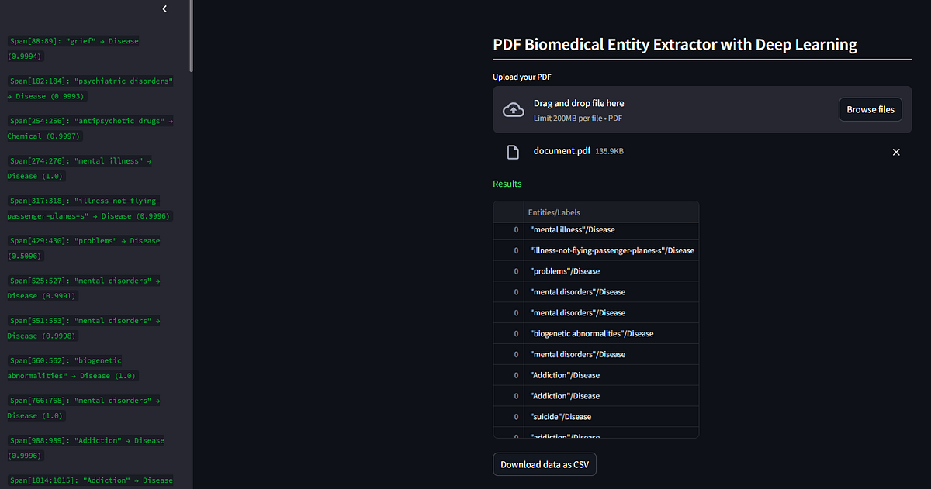Image resolution: width=931 pixels, height=489 pixels.
Task: Select the "biogenetic abnormalities"/Disease row
Action: (x=611, y=333)
